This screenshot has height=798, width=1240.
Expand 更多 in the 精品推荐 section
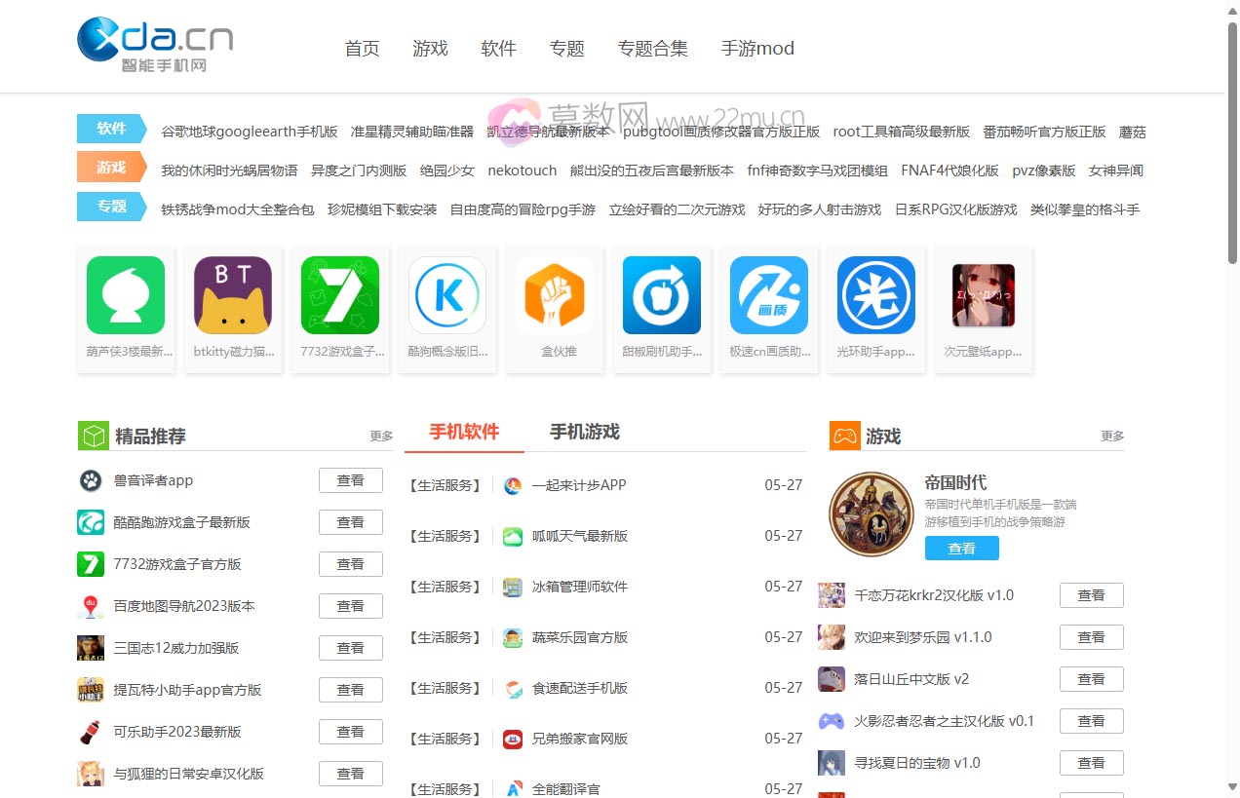pyautogui.click(x=381, y=437)
